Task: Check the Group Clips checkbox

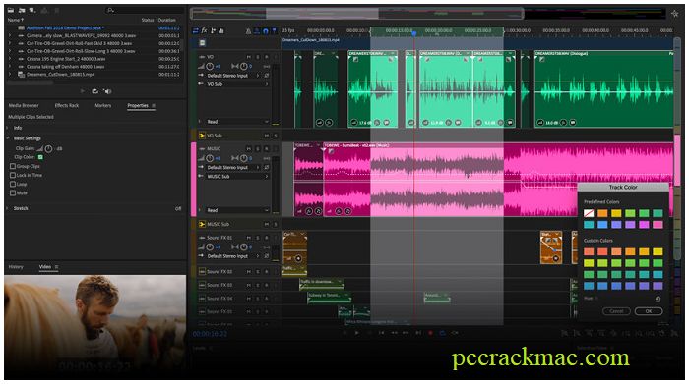Action: point(13,166)
